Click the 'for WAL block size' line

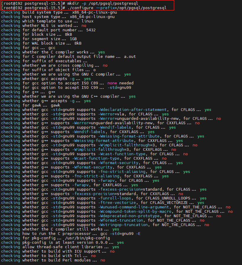point(41,43)
